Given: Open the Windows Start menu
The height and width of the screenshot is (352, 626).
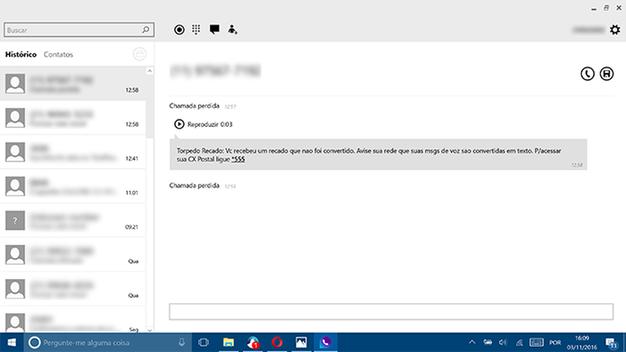Looking at the screenshot, I should coord(11,342).
